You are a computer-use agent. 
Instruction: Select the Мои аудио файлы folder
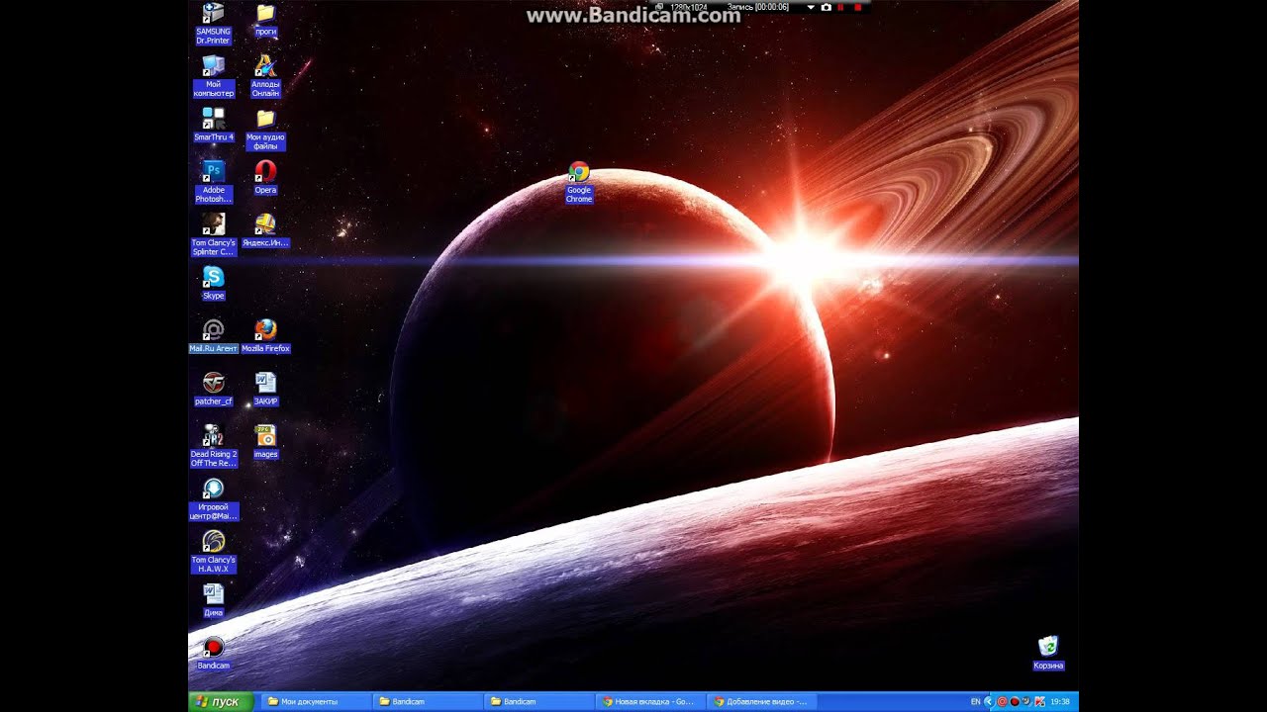pyautogui.click(x=265, y=130)
